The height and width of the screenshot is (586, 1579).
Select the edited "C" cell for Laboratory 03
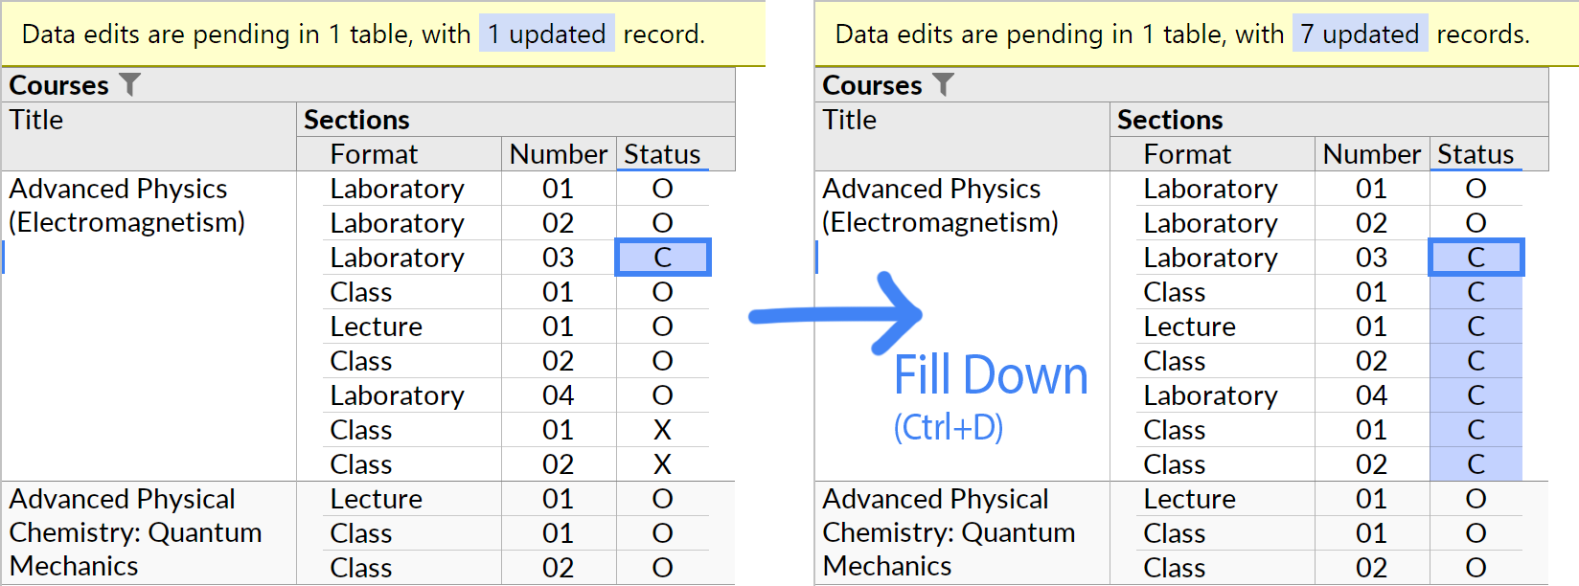(x=663, y=257)
